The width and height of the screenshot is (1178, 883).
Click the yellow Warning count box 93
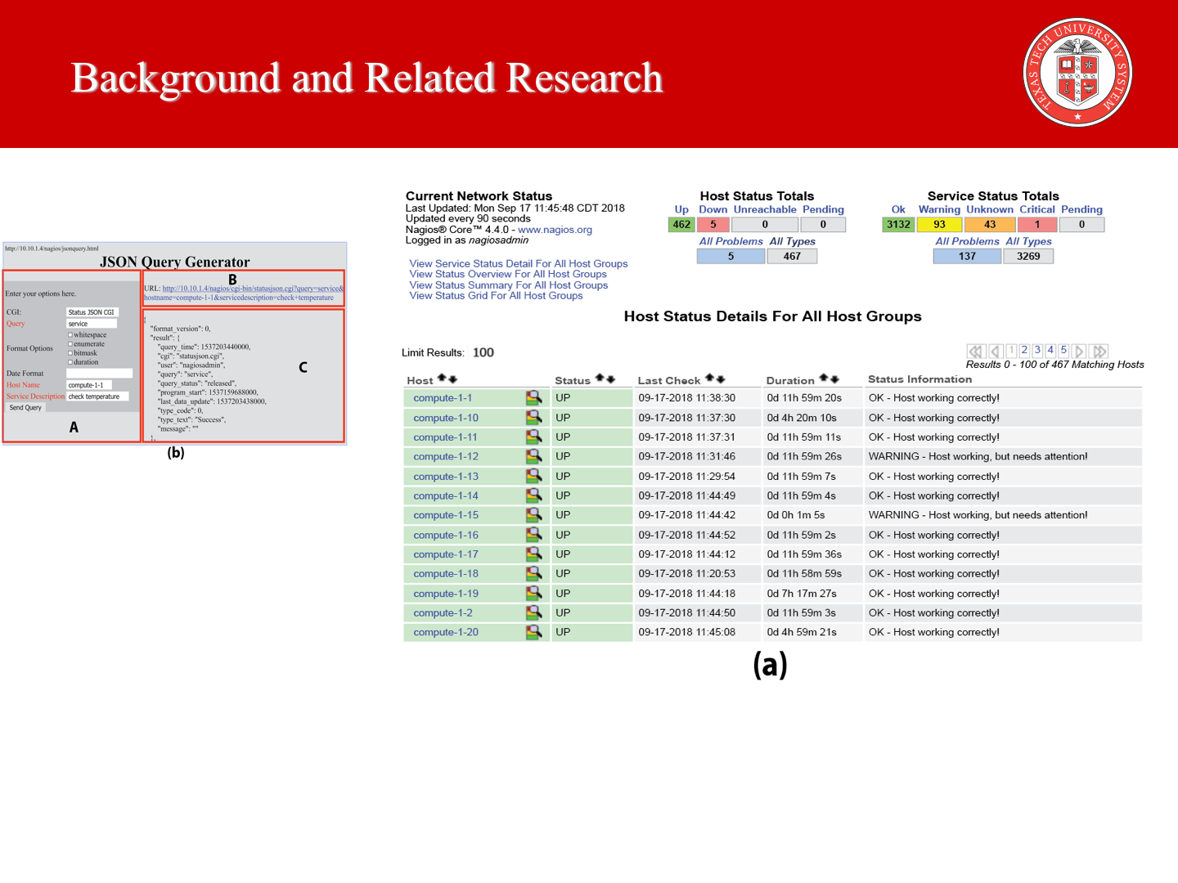(939, 225)
